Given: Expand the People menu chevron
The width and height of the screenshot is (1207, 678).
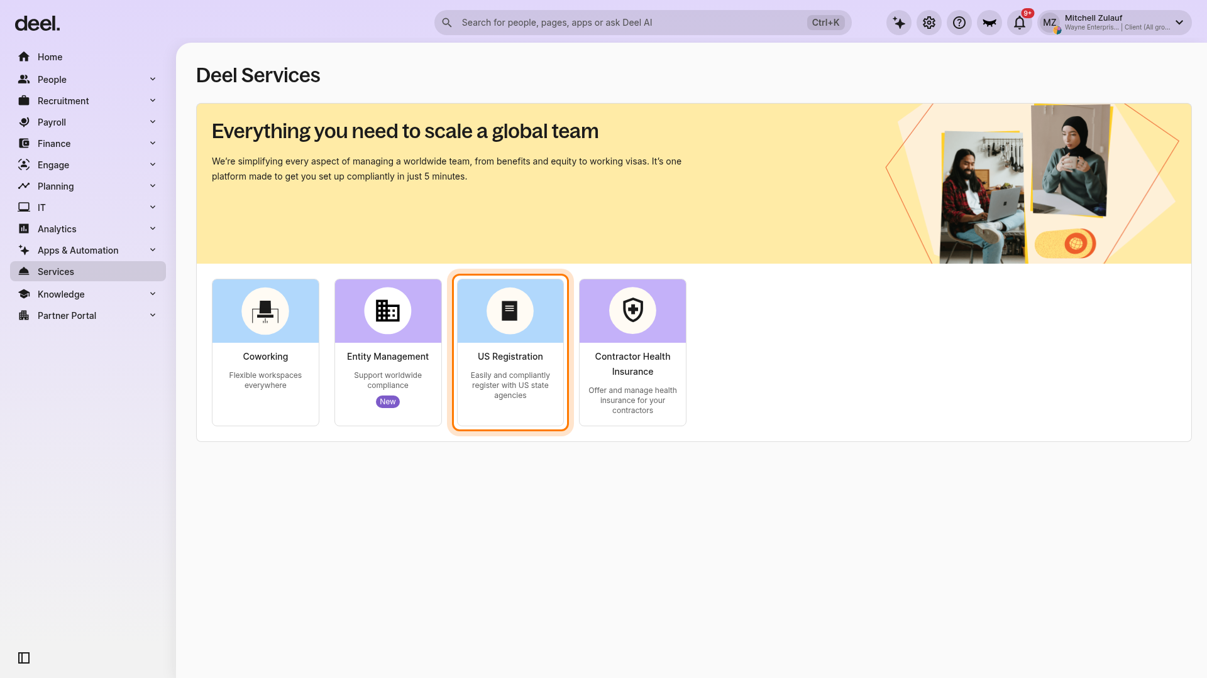Looking at the screenshot, I should [153, 79].
